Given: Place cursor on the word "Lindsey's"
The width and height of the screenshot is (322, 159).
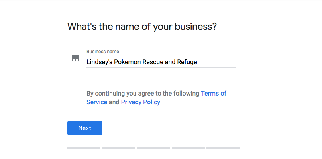Looking at the screenshot, I should pos(100,62).
